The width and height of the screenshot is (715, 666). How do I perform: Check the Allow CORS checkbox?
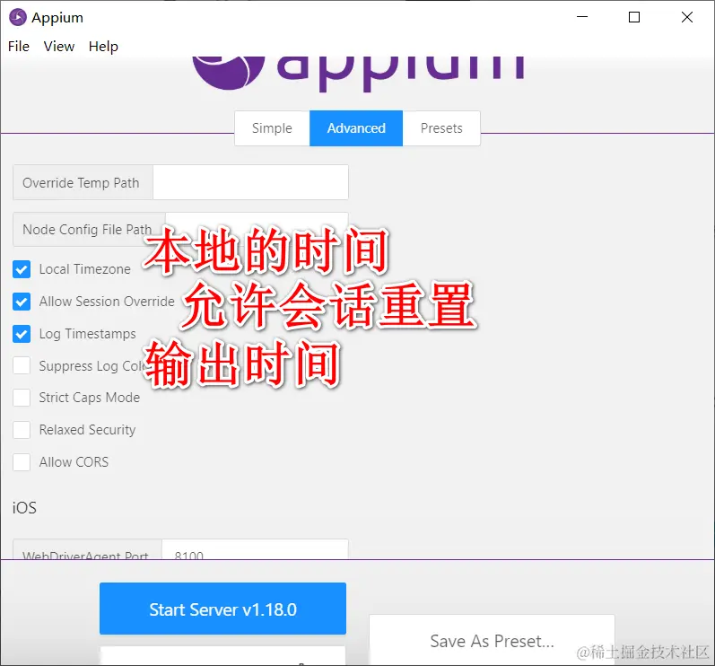[x=22, y=462]
